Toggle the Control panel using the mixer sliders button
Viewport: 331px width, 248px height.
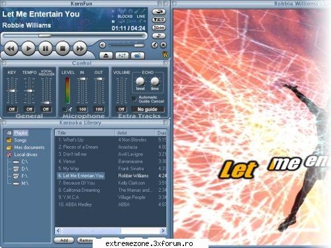tap(122, 56)
